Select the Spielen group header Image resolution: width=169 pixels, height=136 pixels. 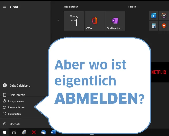click(x=132, y=7)
